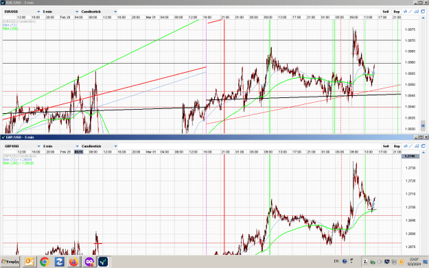Click the trading platform icon on taskbar
429x268 pixels.
(104, 262)
